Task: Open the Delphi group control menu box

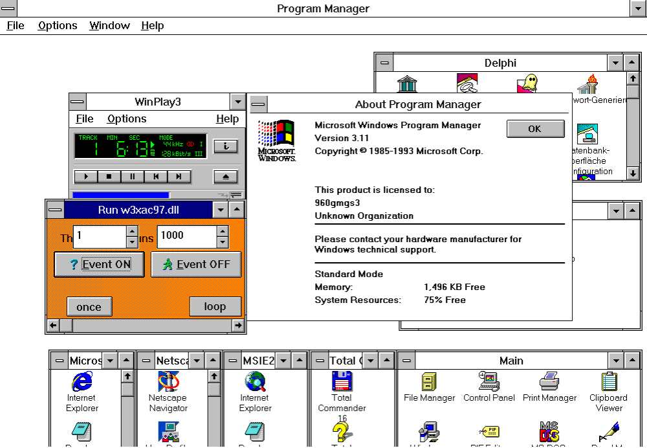Action: tap(384, 63)
